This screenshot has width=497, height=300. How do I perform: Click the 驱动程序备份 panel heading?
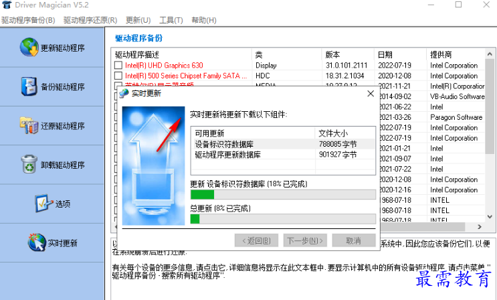139,38
